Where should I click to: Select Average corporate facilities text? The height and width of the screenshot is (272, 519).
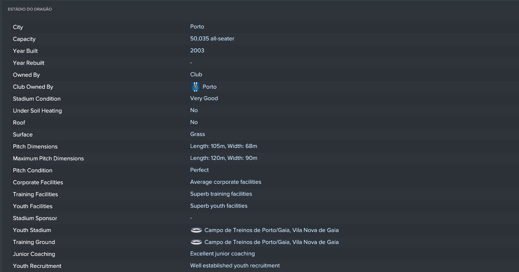coord(225,182)
